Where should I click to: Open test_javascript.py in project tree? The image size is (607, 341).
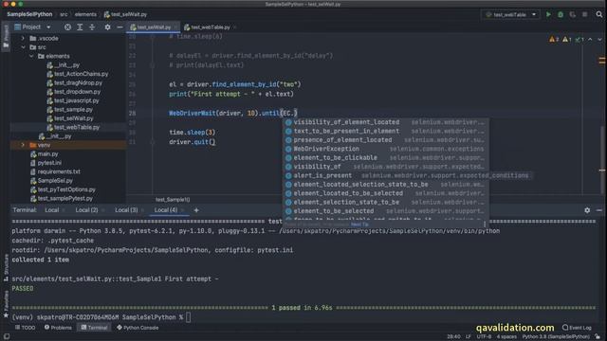click(x=73, y=100)
